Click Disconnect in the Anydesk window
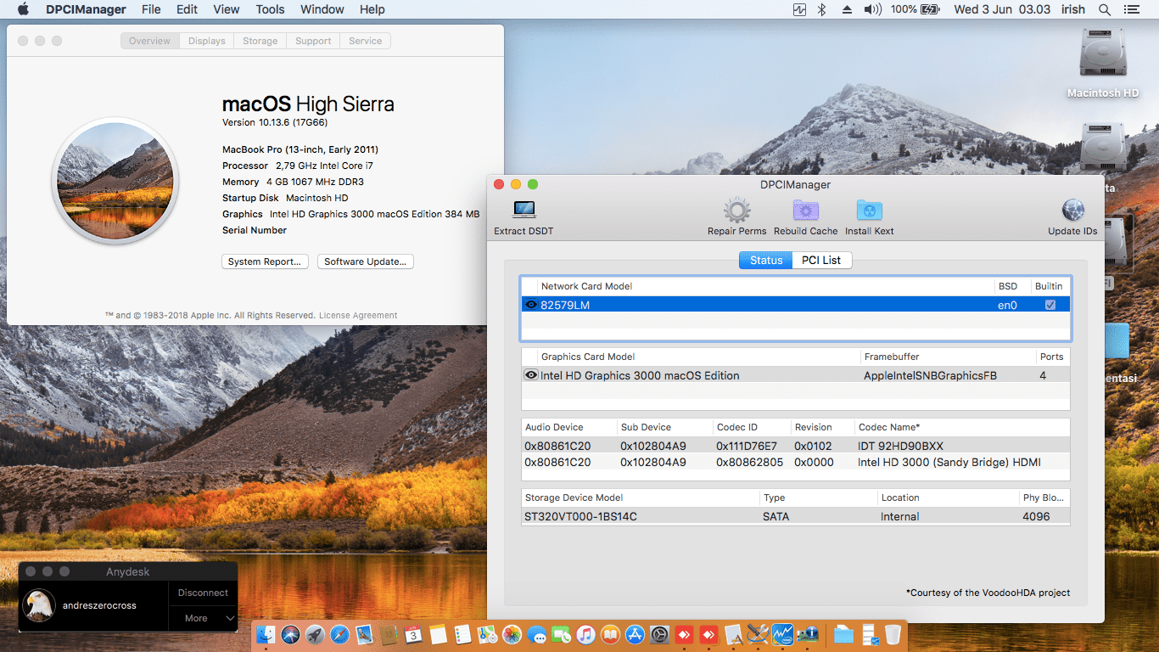Image resolution: width=1159 pixels, height=652 pixels. (202, 592)
